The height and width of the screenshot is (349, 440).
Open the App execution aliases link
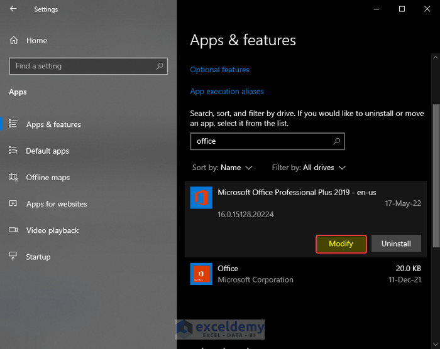[x=227, y=92]
